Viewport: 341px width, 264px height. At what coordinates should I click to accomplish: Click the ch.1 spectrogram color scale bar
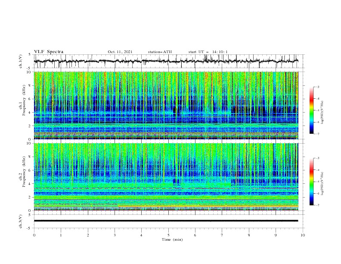point(311,110)
